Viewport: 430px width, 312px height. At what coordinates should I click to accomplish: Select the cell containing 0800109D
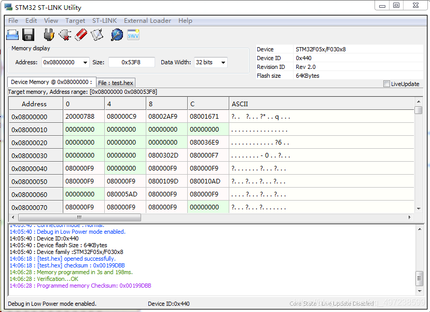tap(167, 181)
